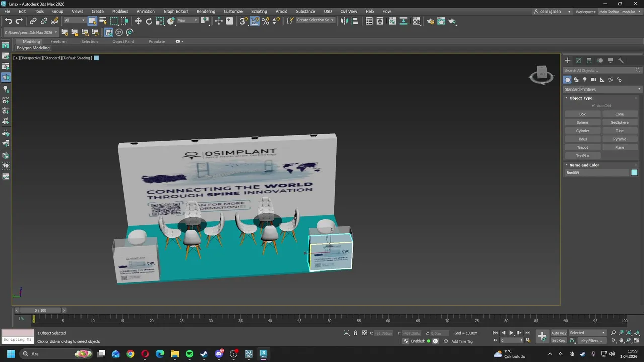The height and width of the screenshot is (362, 644).
Task: Open the Utilities command panel tab
Action: [621, 60]
